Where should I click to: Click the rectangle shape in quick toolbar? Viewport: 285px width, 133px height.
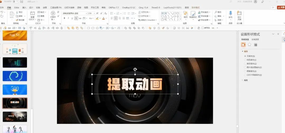[x=88, y=28]
